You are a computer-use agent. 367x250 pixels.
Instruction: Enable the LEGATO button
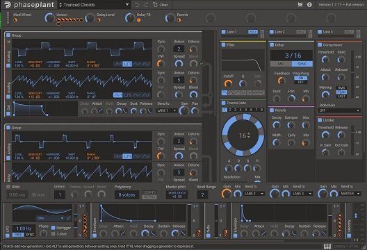coord(149,192)
